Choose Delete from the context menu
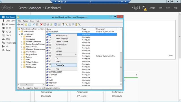 click(64, 61)
